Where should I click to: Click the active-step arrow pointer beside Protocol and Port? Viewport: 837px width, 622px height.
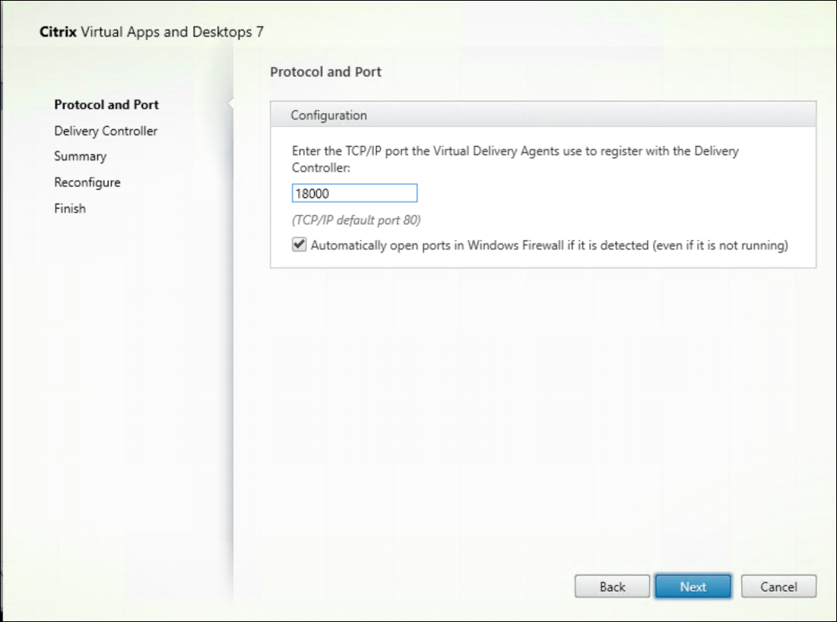[230, 105]
